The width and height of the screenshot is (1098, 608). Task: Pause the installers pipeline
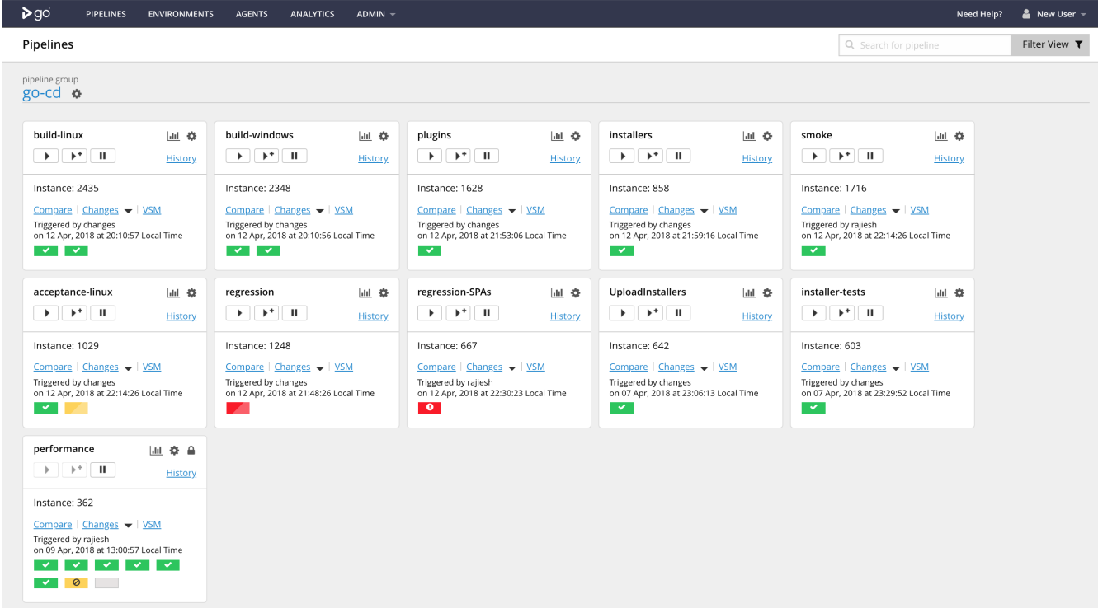coord(678,156)
